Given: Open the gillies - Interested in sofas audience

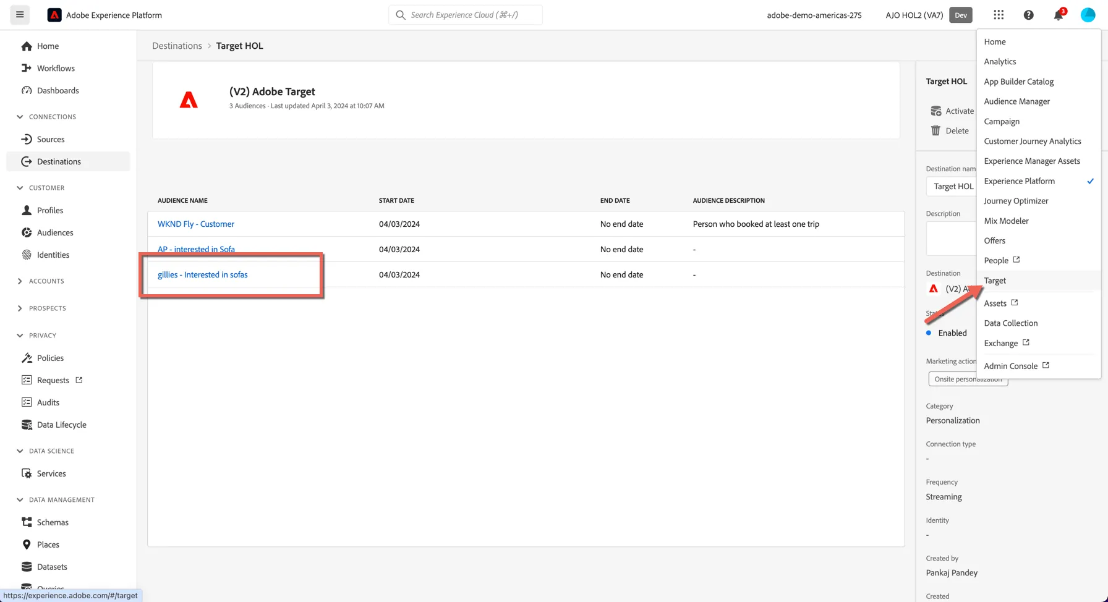Looking at the screenshot, I should (202, 274).
